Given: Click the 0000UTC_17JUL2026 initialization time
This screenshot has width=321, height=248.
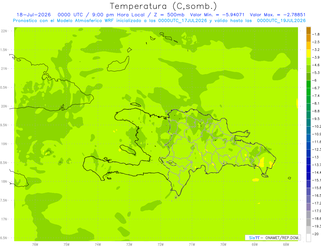Looking at the screenshot, I should pos(183,21).
